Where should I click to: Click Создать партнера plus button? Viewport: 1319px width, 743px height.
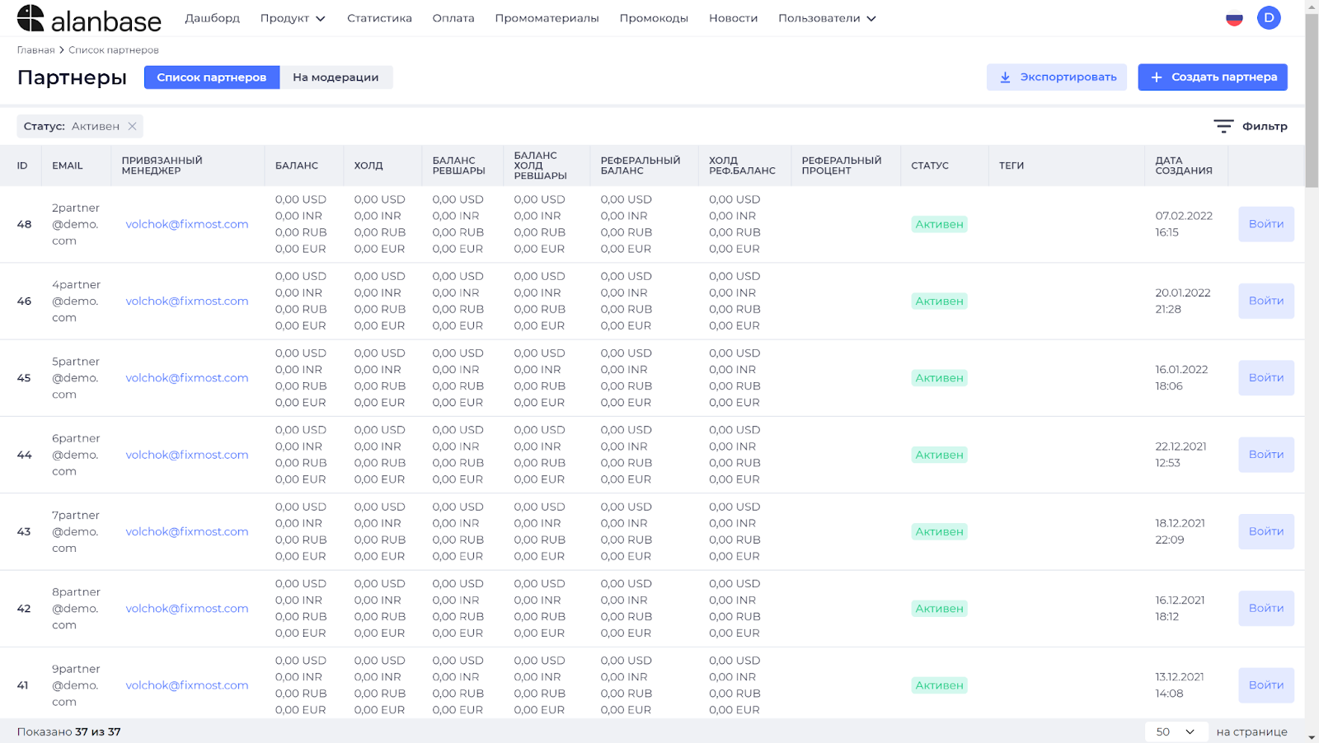coord(1212,77)
